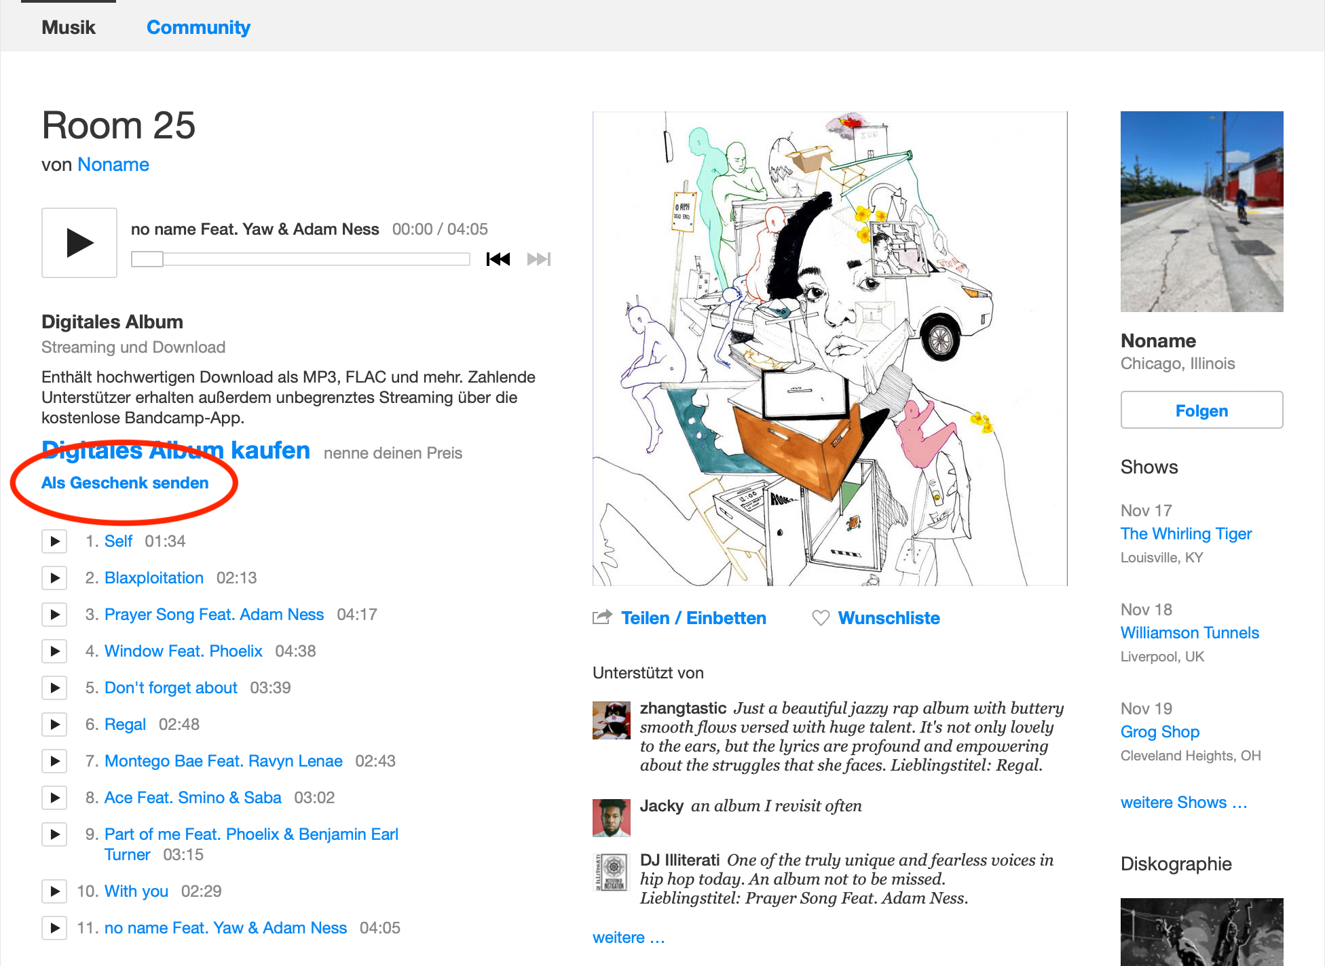
Task: Click the Noname heading in sidebar
Action: tap(1158, 341)
